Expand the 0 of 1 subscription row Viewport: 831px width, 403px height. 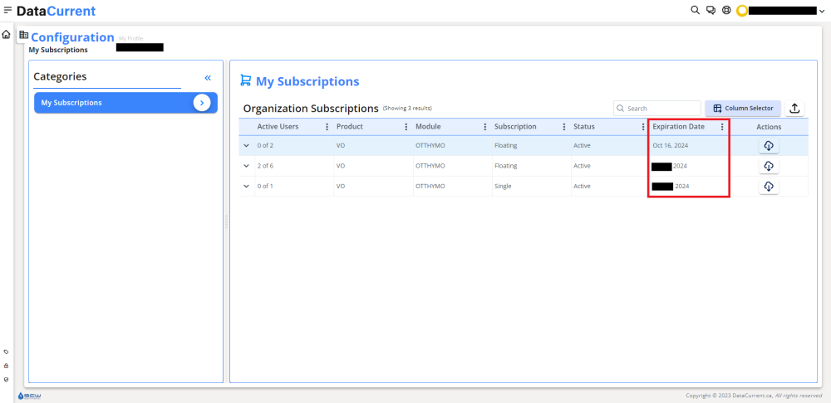pos(247,187)
